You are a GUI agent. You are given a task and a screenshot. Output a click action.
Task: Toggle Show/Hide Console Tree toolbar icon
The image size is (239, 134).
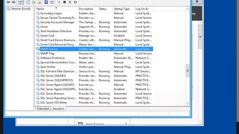21,2
